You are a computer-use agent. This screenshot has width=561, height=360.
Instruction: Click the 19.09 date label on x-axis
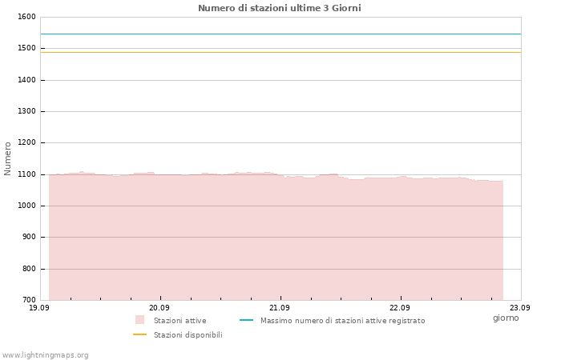[39, 307]
